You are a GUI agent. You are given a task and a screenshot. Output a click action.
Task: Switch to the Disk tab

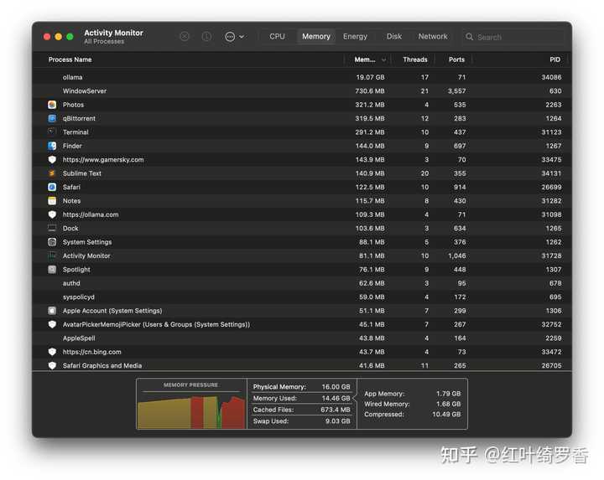pos(394,37)
